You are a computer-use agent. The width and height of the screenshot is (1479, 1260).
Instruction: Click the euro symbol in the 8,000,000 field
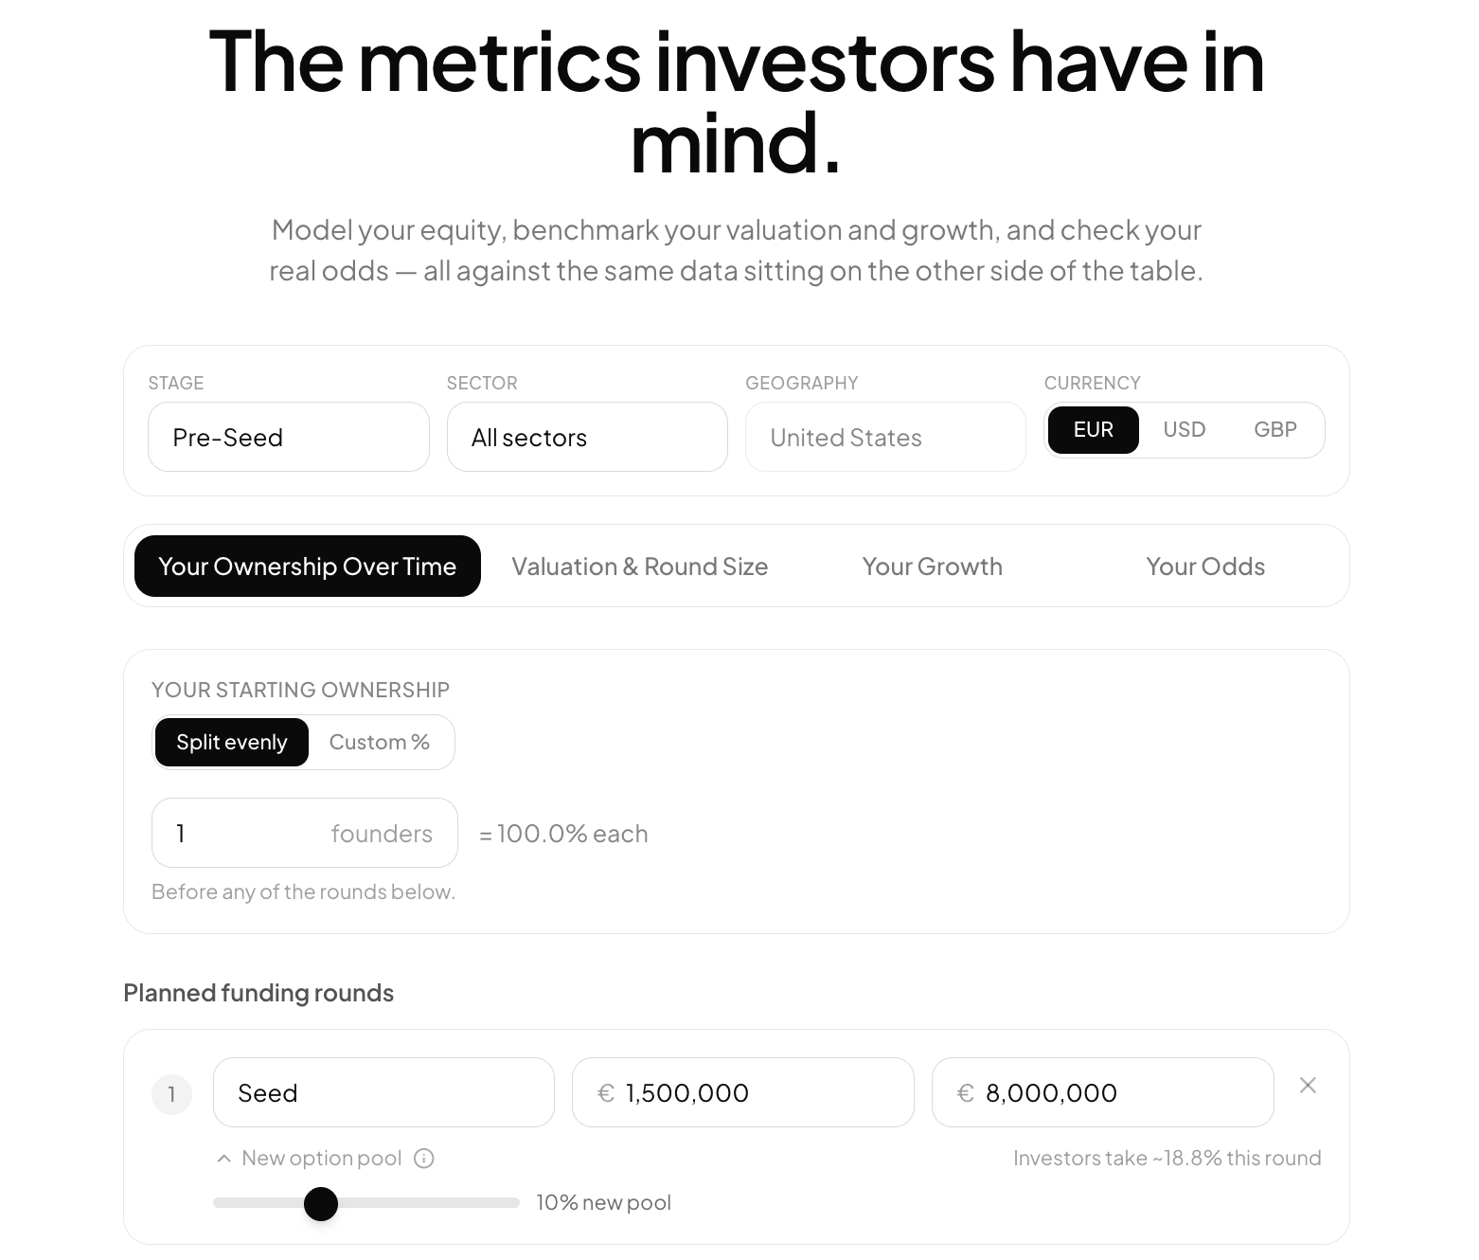tap(966, 1093)
